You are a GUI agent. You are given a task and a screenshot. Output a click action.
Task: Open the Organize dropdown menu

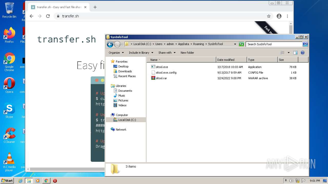[x=116, y=53]
